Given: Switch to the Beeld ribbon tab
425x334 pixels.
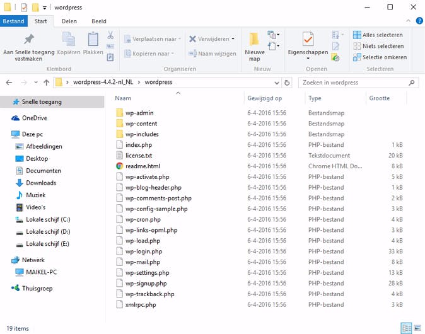Looking at the screenshot, I should 99,21.
